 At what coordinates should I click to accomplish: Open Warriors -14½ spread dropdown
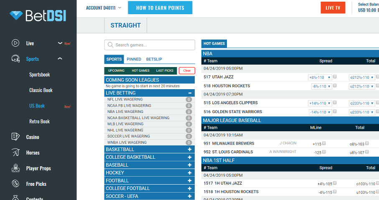pos(321,112)
